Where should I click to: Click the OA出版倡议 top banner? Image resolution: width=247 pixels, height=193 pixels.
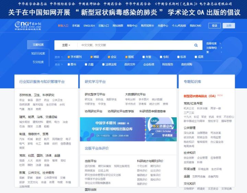tap(123, 10)
